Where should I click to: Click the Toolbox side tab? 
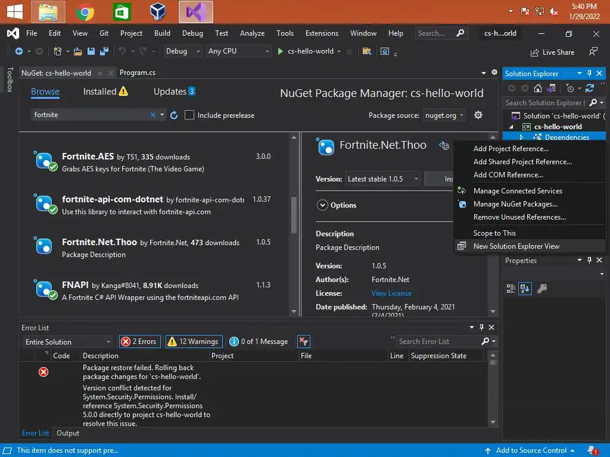coord(10,80)
